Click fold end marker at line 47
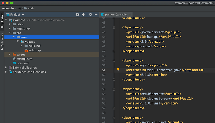The width and height of the screenshot is (215, 123). click(x=114, y=51)
